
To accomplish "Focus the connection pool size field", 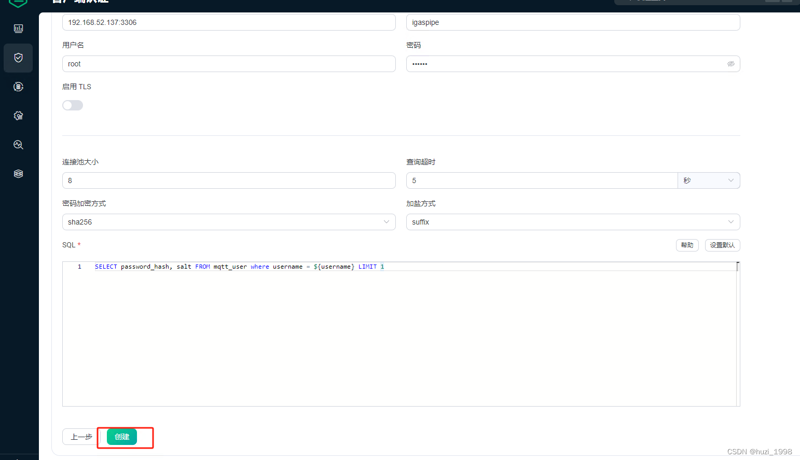I will [229, 180].
